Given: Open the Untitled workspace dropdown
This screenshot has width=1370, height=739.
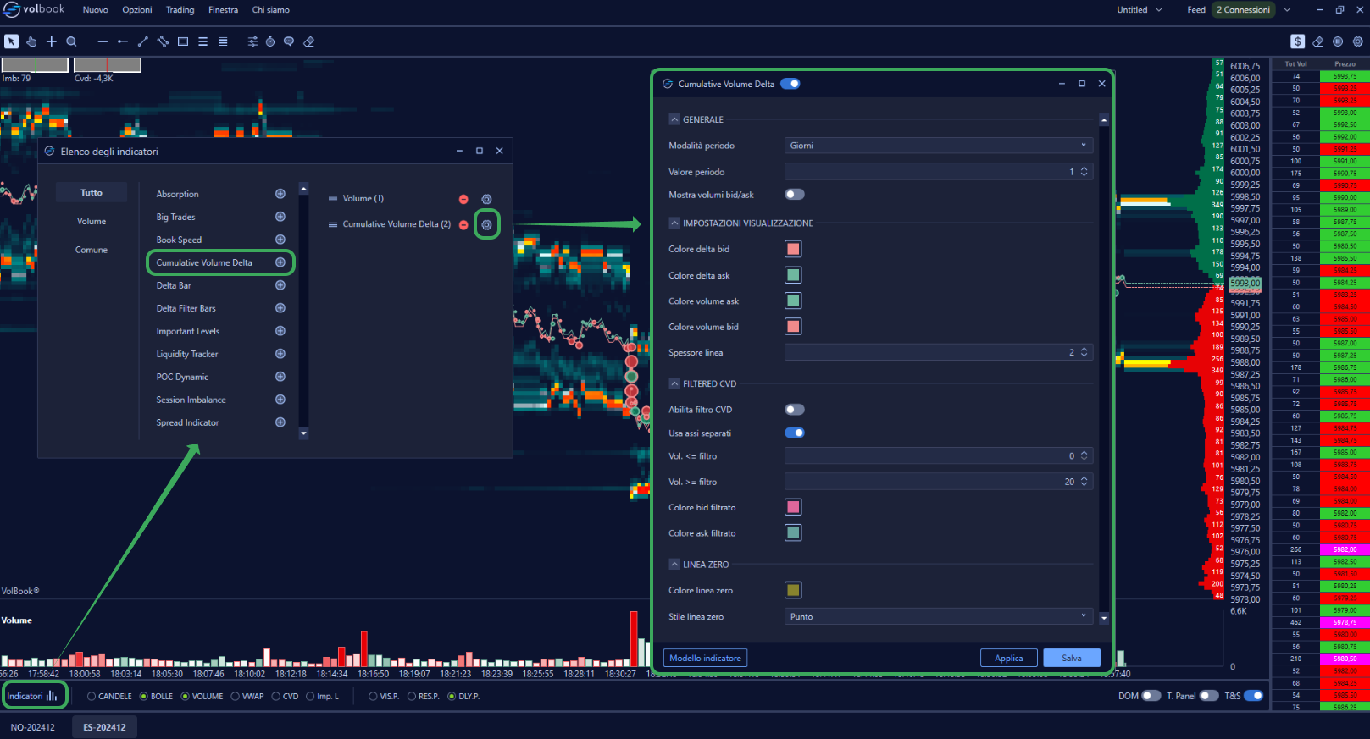Looking at the screenshot, I should (x=1140, y=10).
